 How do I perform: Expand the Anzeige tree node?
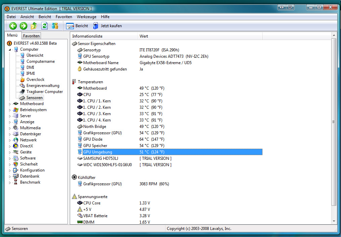coord(10,122)
